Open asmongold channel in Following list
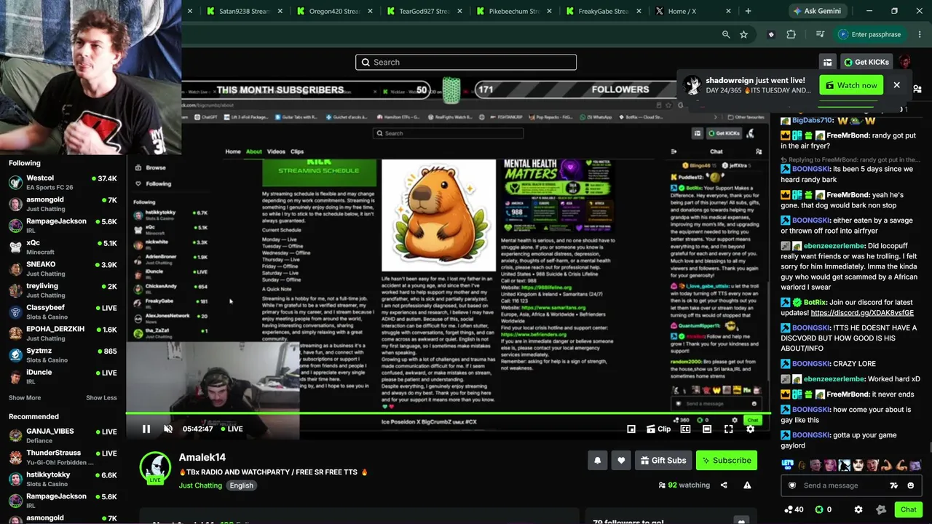The height and width of the screenshot is (524, 932). pos(63,204)
